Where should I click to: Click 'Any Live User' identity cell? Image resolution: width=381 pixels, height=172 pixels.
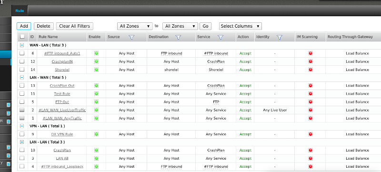pyautogui.click(x=275, y=110)
